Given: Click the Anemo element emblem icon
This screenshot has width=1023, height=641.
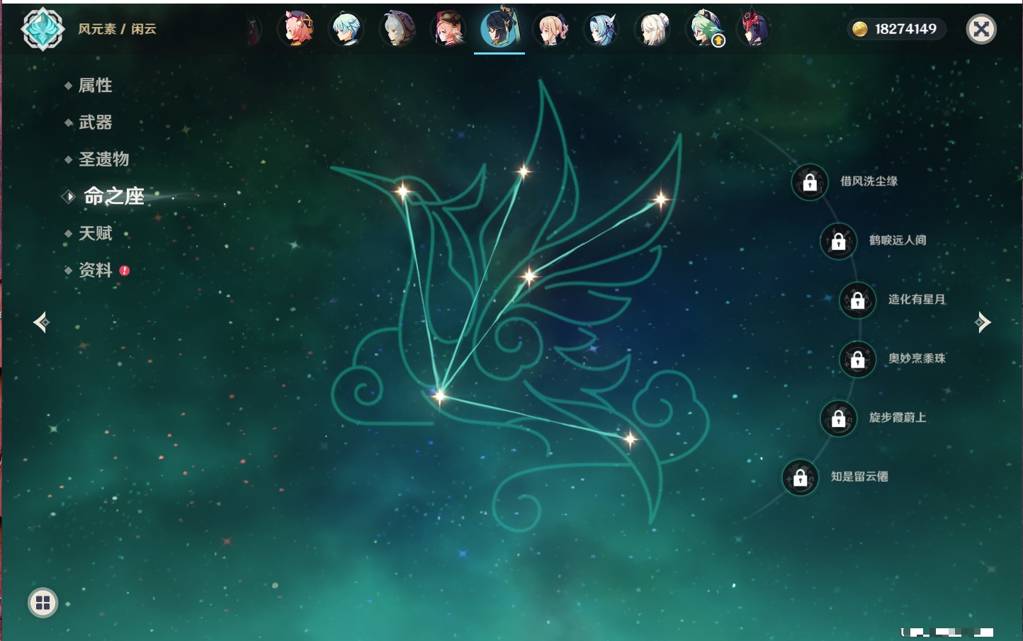Looking at the screenshot, I should tap(43, 29).
